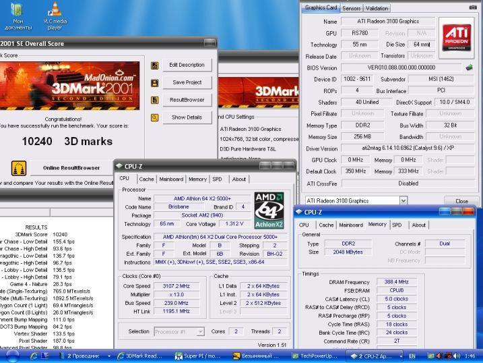Viewport: 483px width, 363px height.
Task: Open Mainboard tab in CPU-Z processor window
Action: (171, 179)
